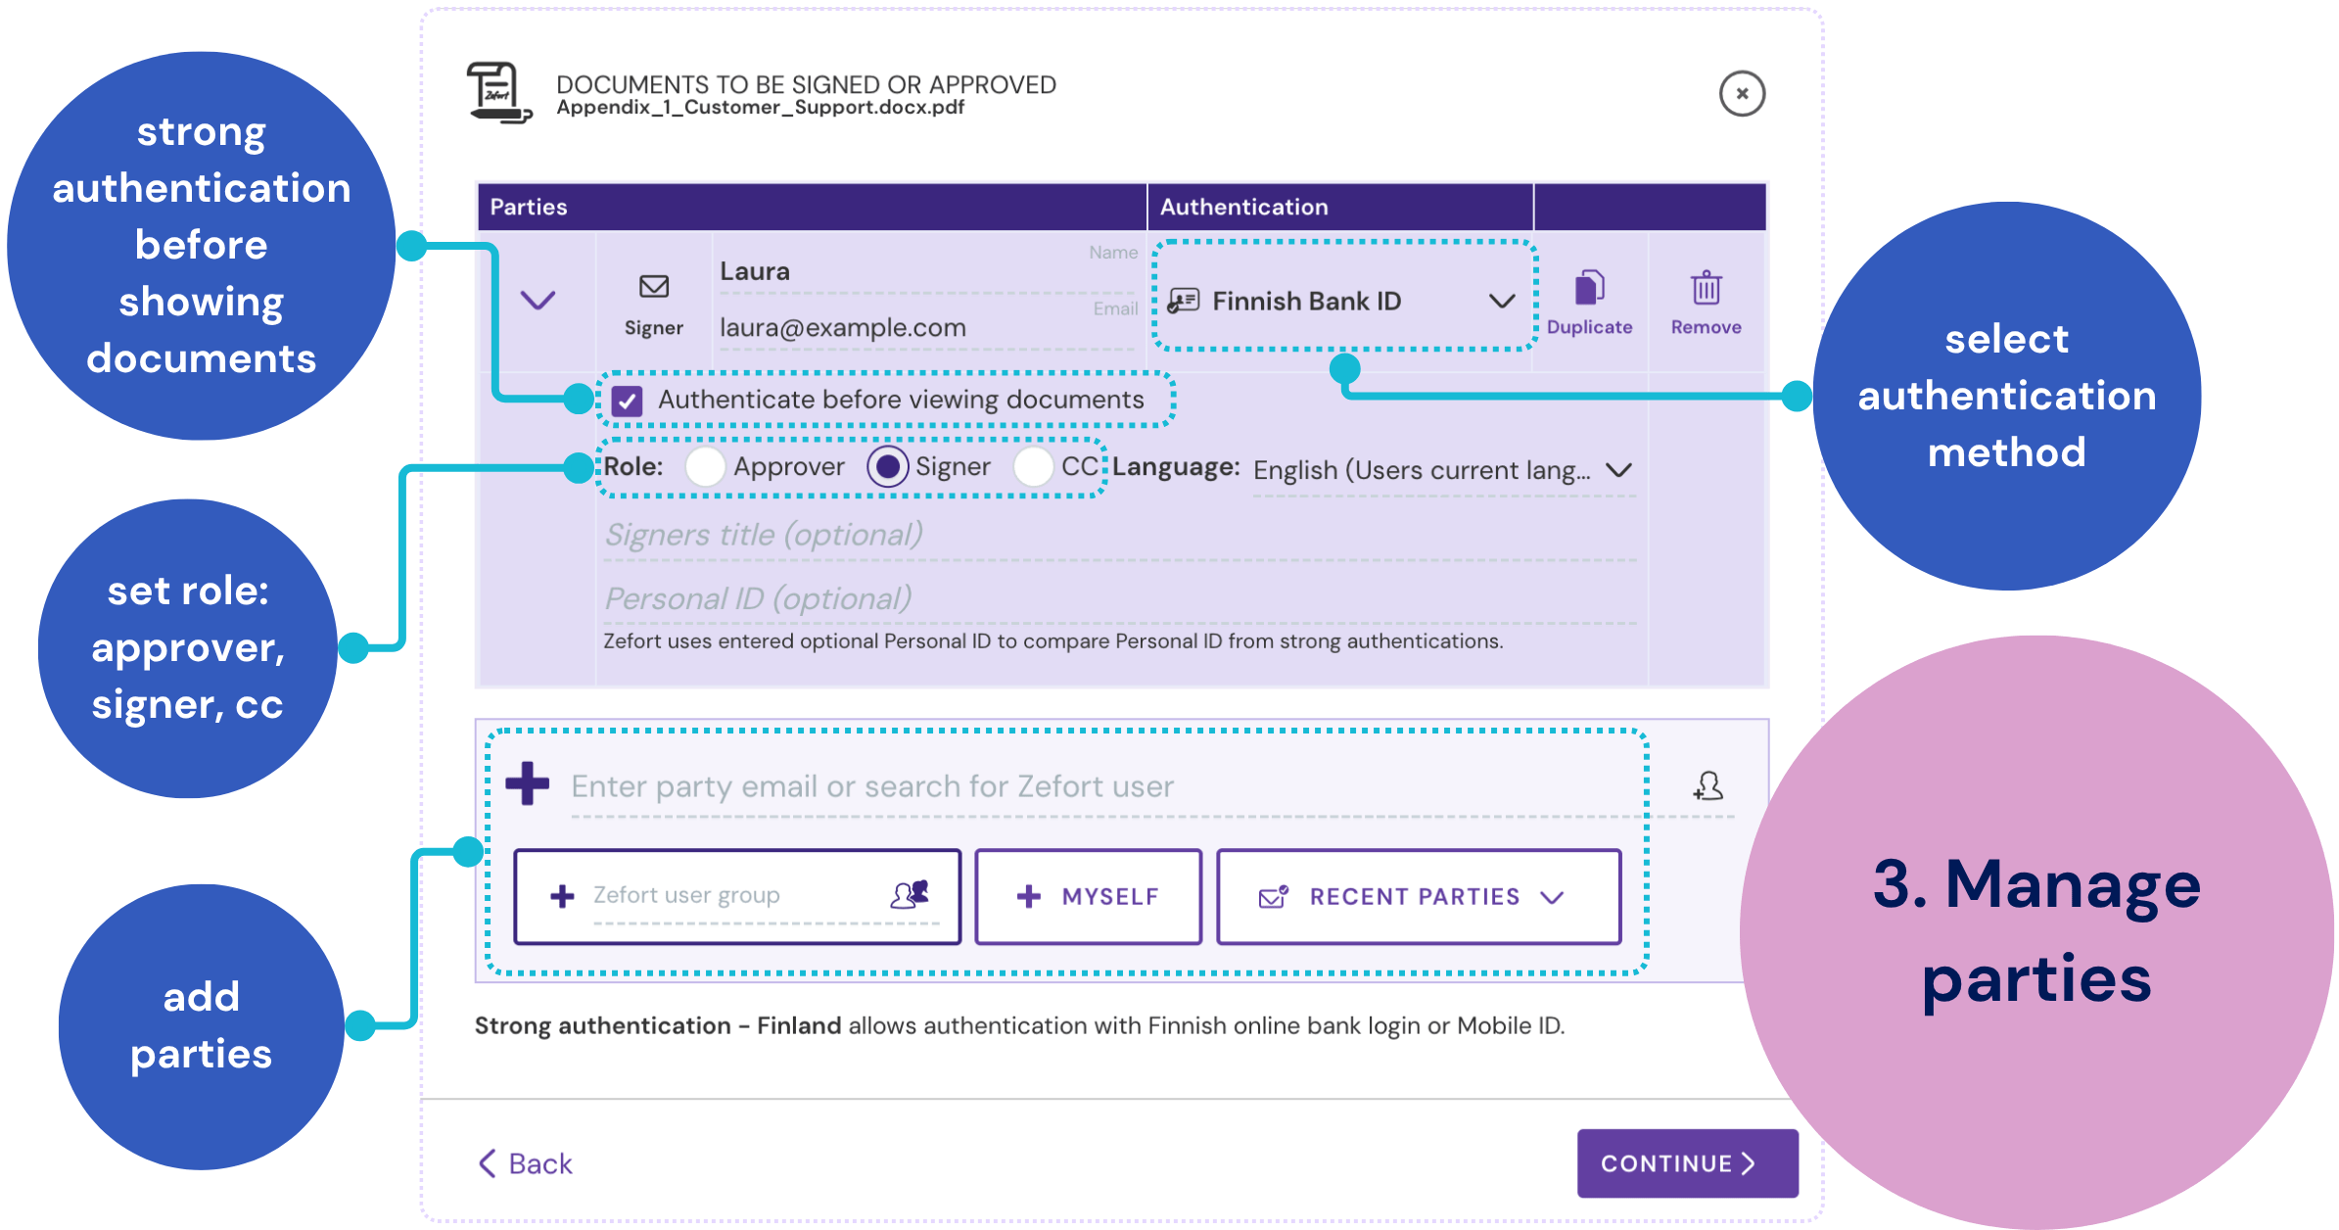Image resolution: width=2339 pixels, height=1230 pixels.
Task: Select the CC role
Action: click(1033, 467)
